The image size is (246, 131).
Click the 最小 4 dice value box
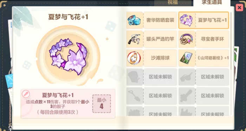(102, 104)
